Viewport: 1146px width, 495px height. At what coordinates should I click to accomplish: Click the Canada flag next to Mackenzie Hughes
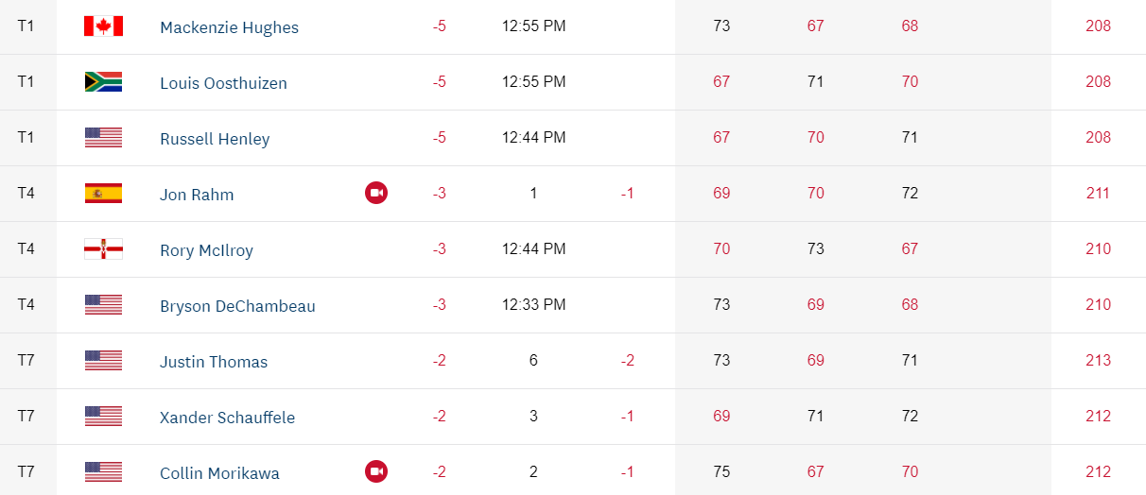point(103,26)
